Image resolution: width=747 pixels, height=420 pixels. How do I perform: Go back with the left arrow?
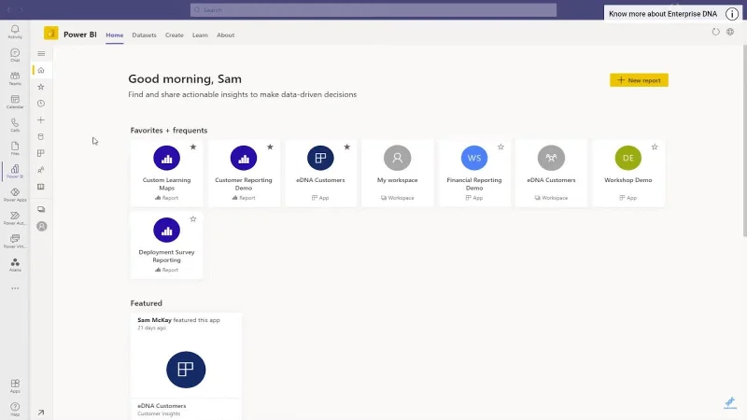pyautogui.click(x=8, y=9)
